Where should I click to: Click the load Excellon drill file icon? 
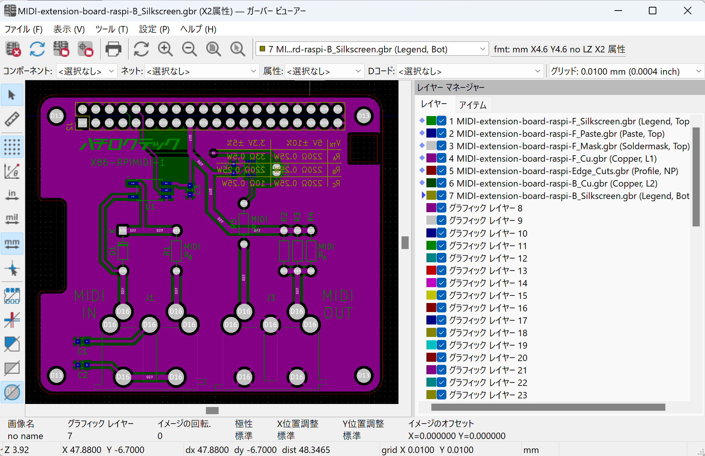point(85,49)
